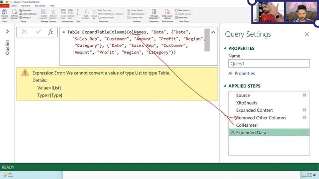Open the Source step's gear settings

tap(305, 95)
